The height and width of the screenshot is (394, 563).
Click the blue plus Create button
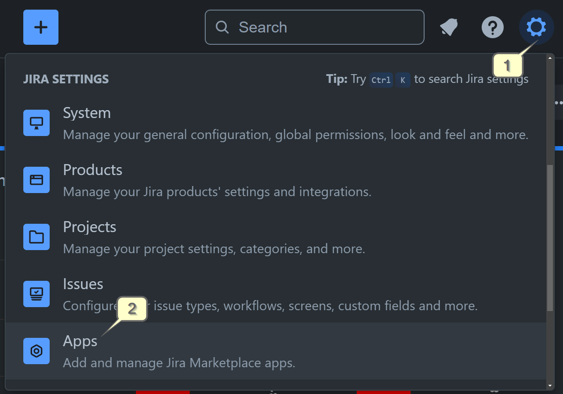click(x=41, y=27)
